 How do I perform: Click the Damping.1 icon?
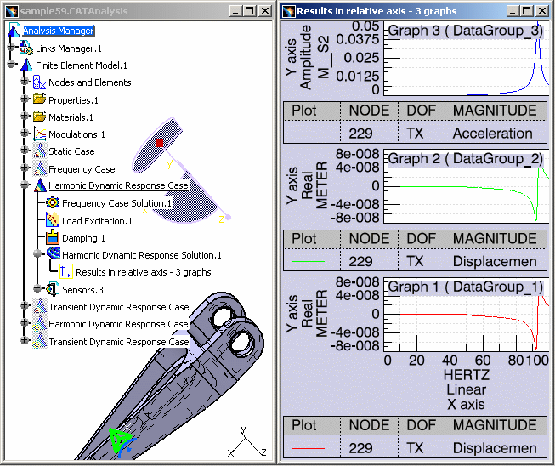point(53,237)
